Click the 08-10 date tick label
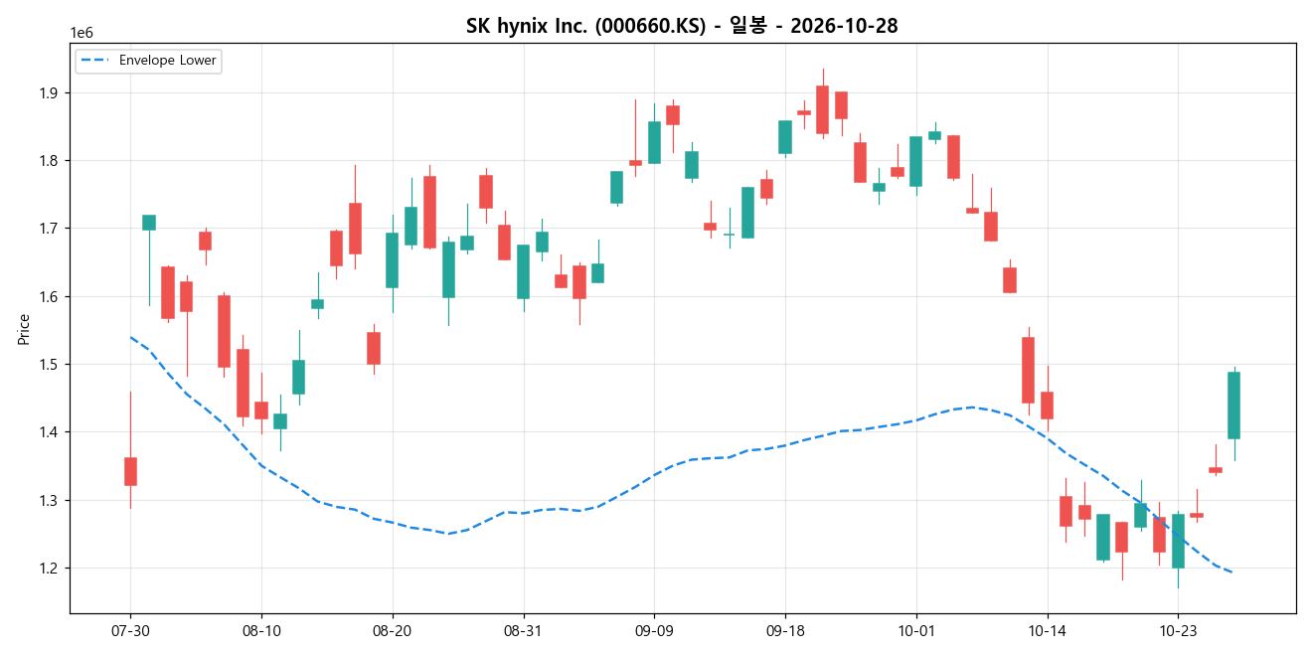Viewport: 1312px width, 656px height. point(261,629)
